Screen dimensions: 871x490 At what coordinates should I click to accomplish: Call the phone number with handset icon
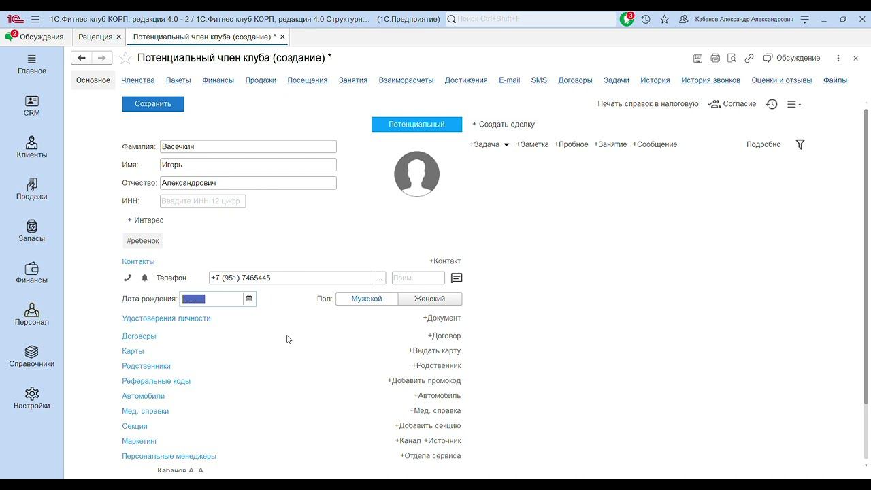point(127,278)
